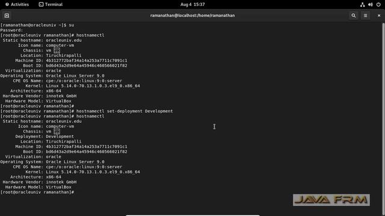385x216 pixels.
Task: Open the clock showing Aug 4 15:37
Action: [192, 4]
